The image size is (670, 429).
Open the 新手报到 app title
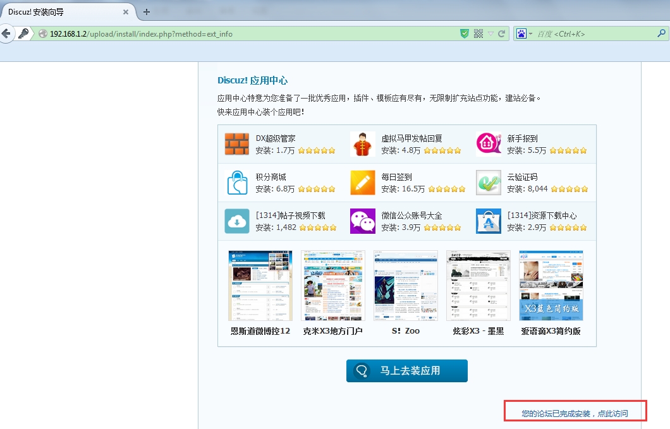tap(522, 138)
